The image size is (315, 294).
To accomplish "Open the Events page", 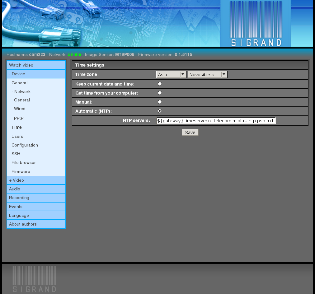I will 36,207.
